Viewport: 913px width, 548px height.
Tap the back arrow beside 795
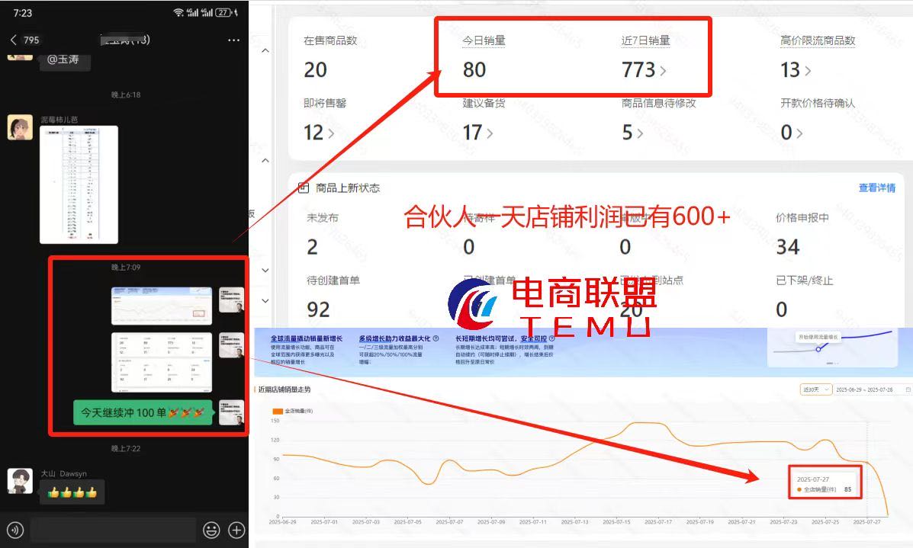point(14,39)
